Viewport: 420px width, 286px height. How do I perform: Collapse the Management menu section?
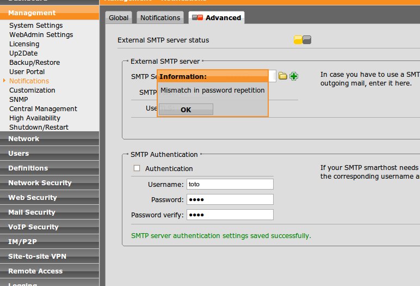50,13
